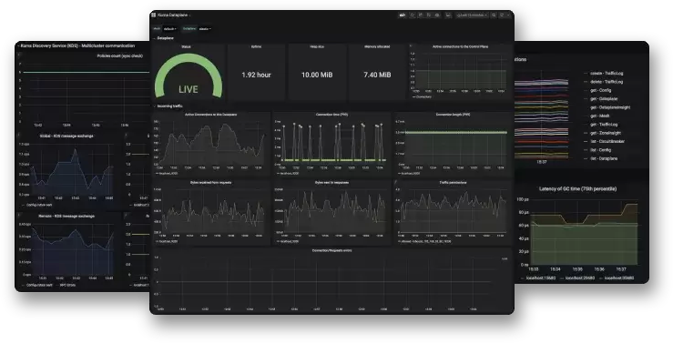
Task: Open the Status panel title menu
Action: (x=187, y=46)
